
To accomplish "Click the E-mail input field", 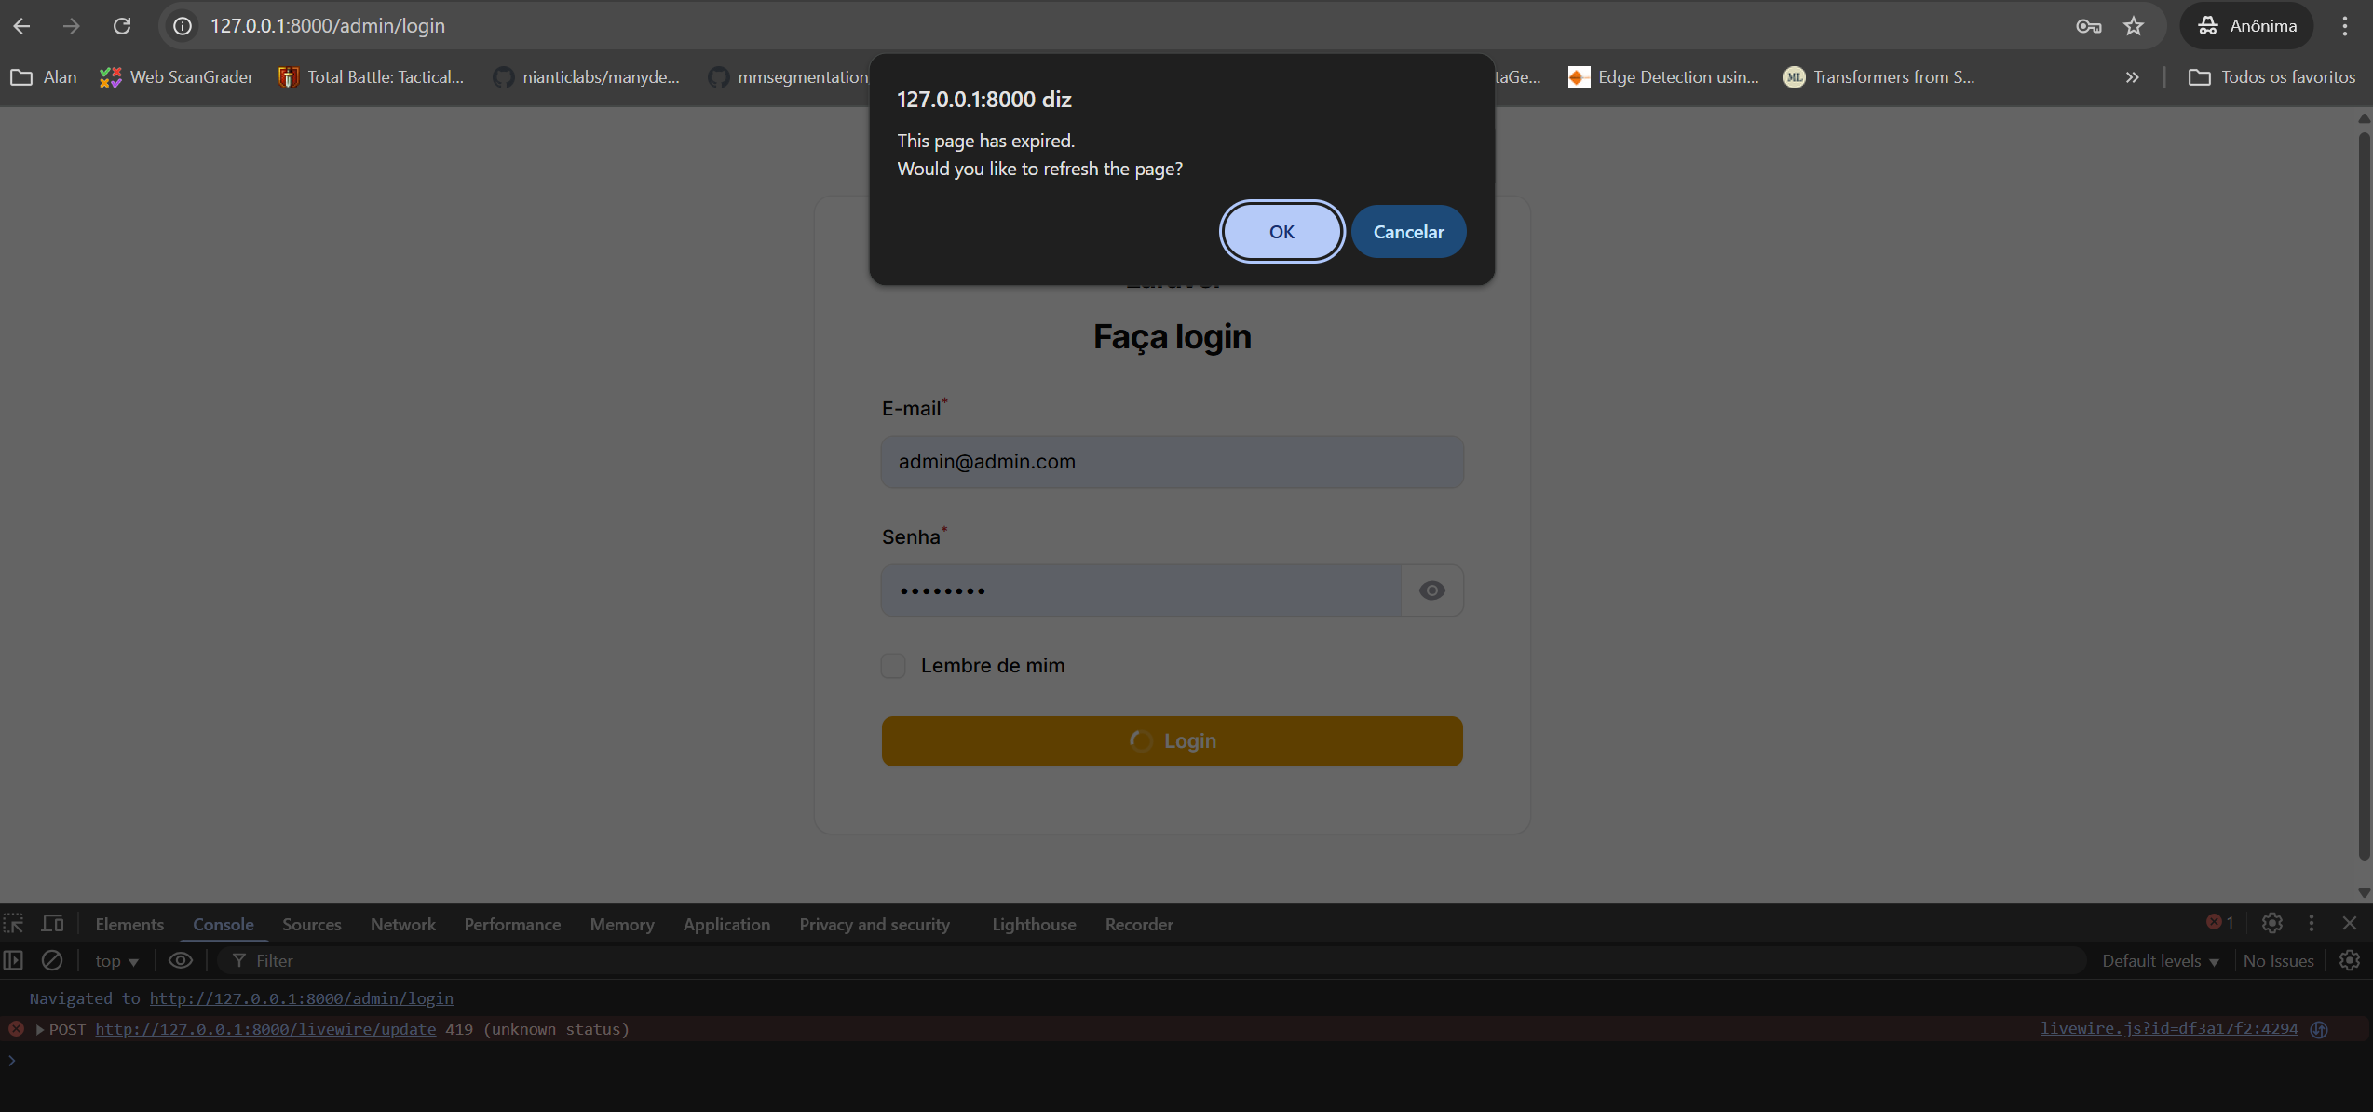I will 1172,462.
